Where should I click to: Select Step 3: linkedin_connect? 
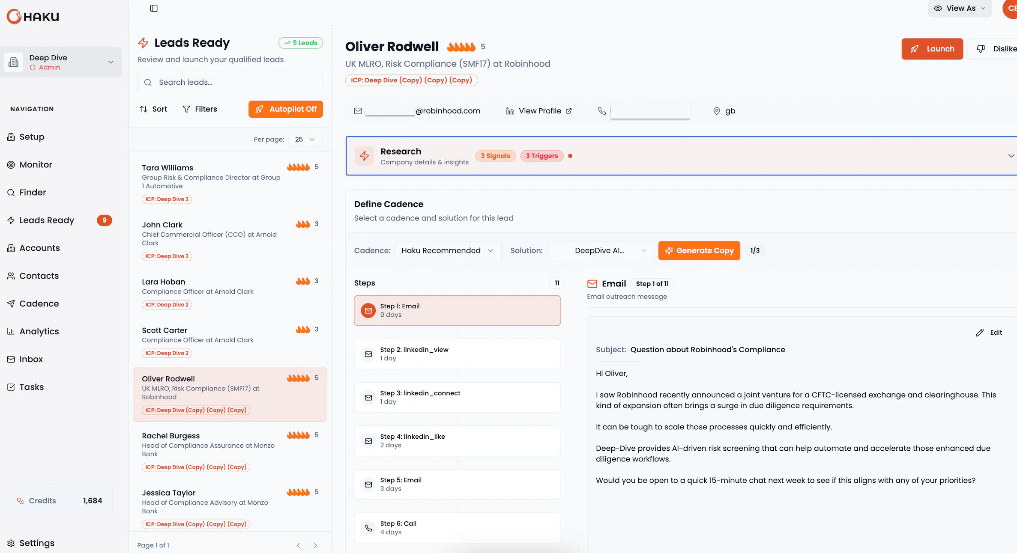pos(457,398)
